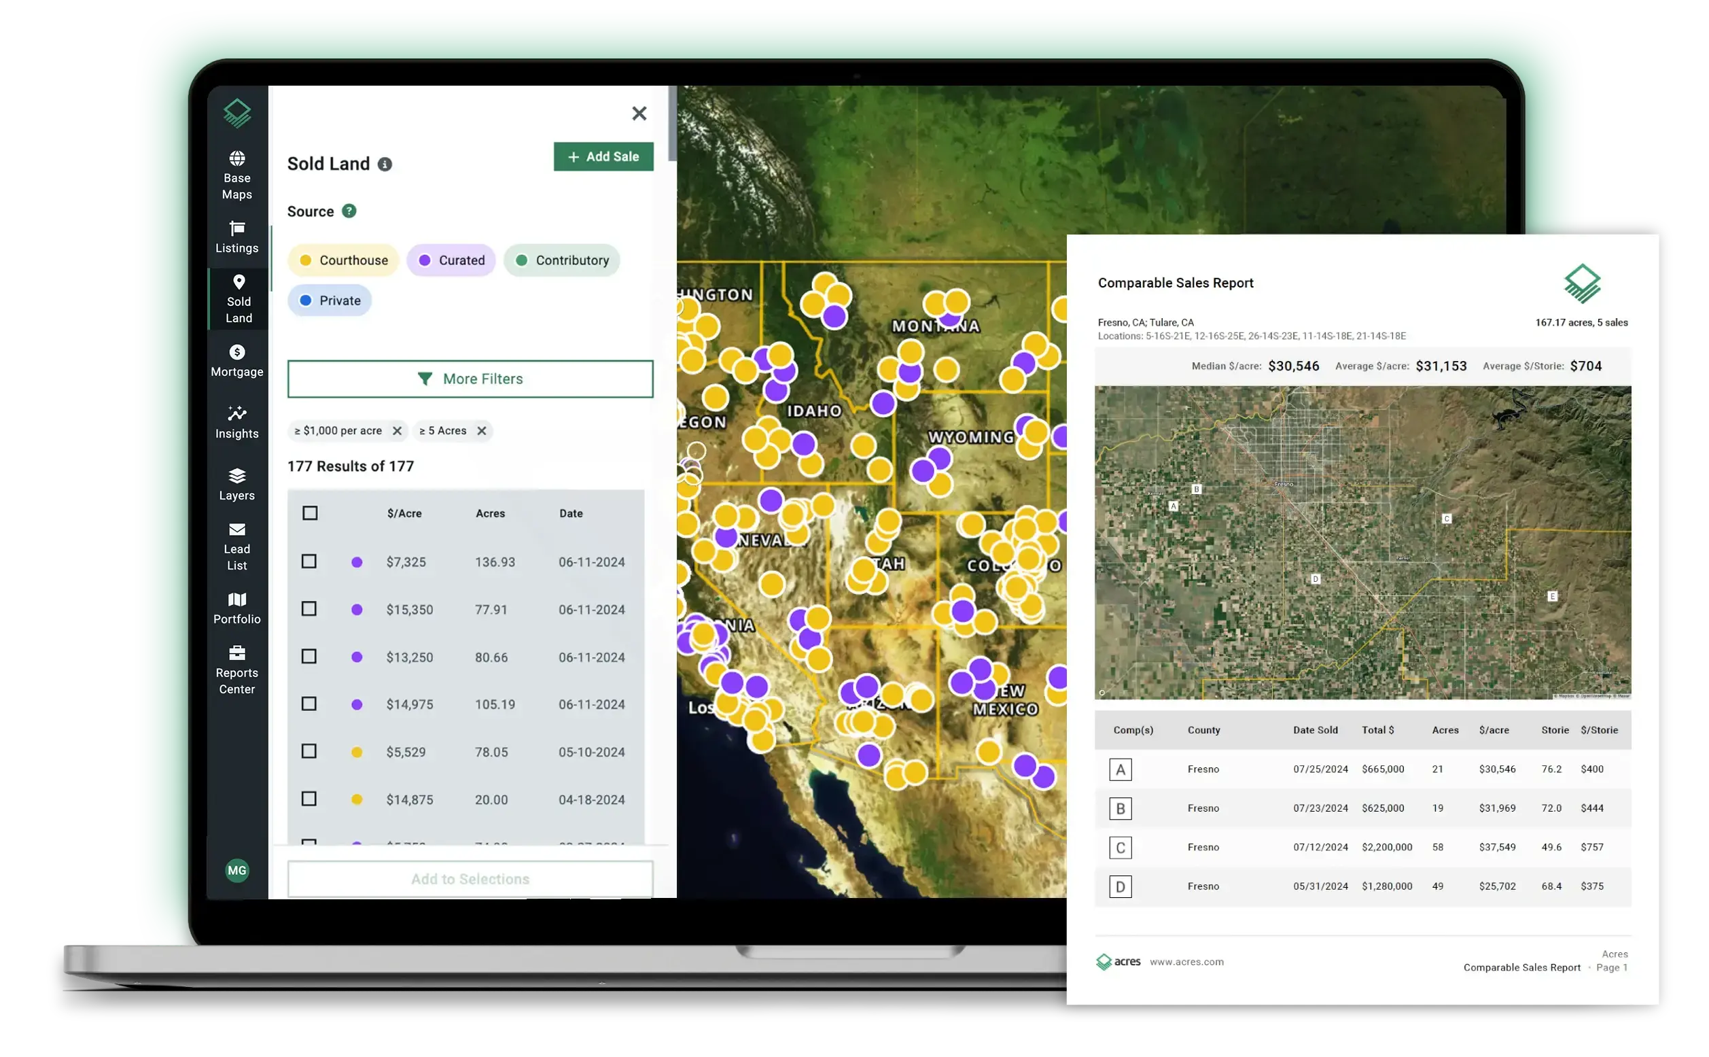Open the Lead List envelope icon
This screenshot has width=1709, height=1057.
pyautogui.click(x=237, y=530)
